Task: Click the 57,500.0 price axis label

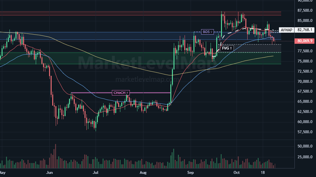Action: pyautogui.click(x=305, y=132)
